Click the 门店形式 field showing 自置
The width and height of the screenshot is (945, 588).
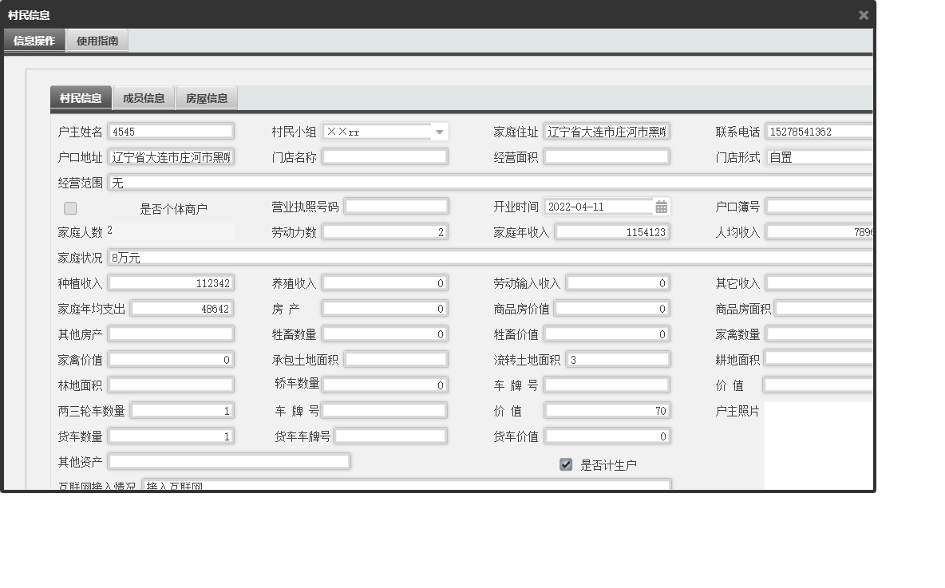817,157
